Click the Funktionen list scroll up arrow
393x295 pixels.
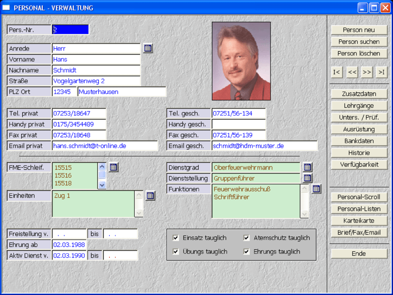tap(304, 188)
